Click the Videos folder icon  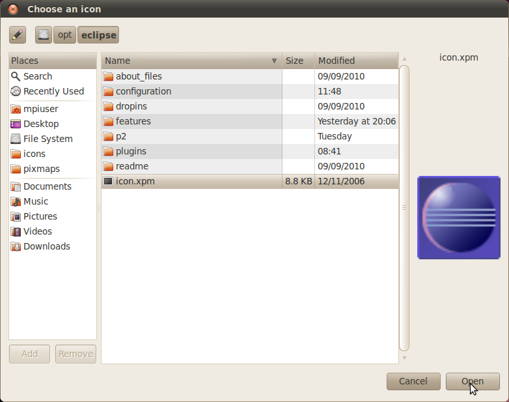click(16, 231)
